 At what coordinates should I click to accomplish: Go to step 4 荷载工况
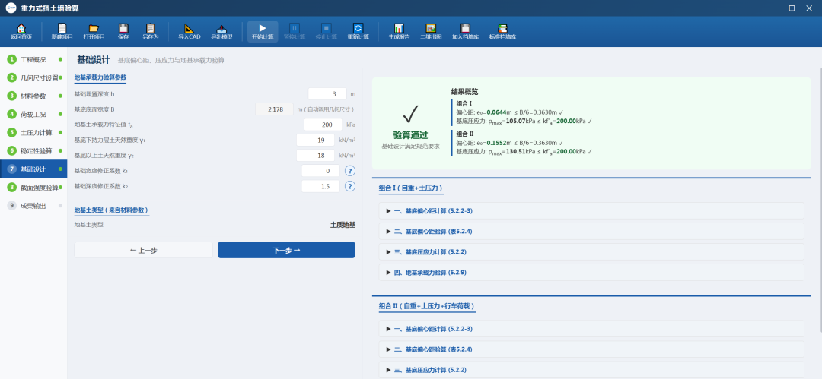pyautogui.click(x=33, y=114)
